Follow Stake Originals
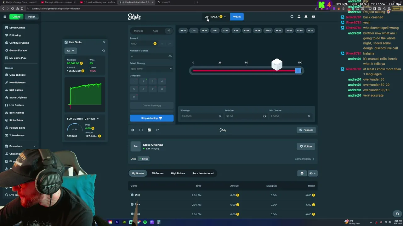This screenshot has width=403, height=226. coord(306,146)
